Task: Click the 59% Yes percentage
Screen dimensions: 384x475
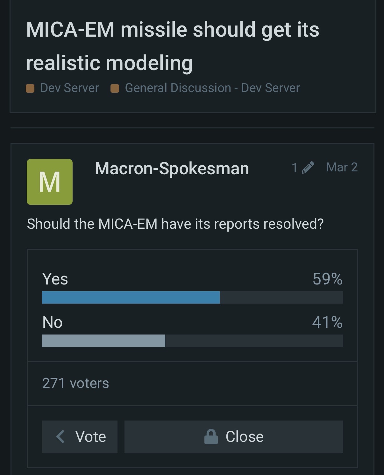Action: click(x=327, y=279)
